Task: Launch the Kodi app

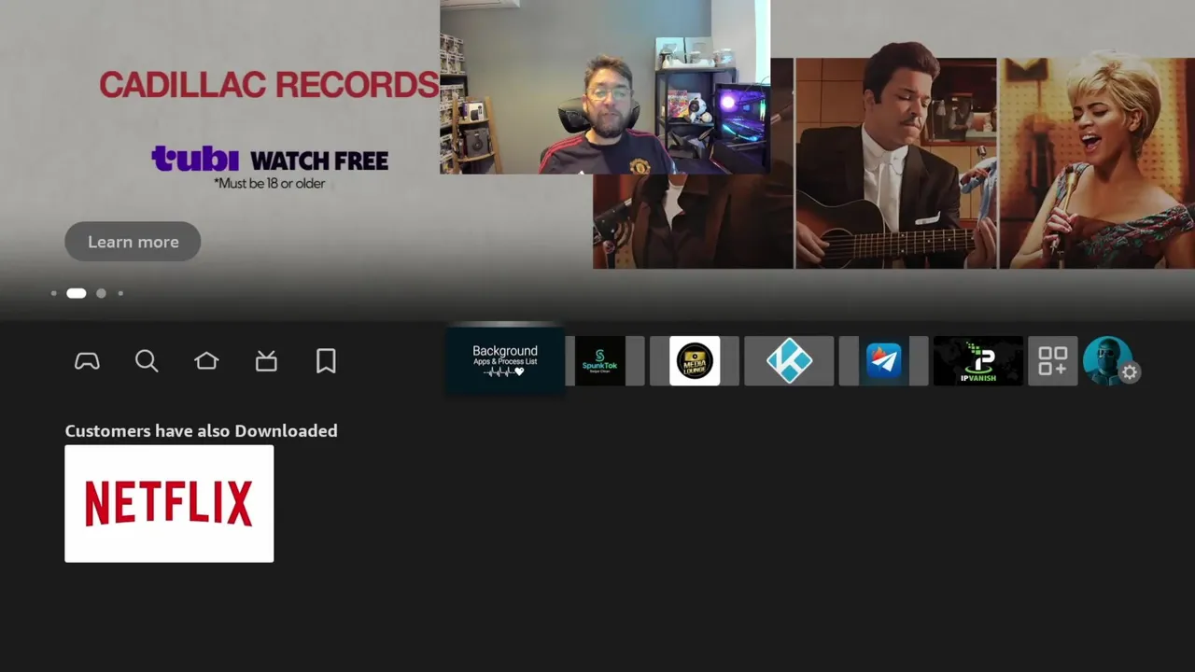Action: 789,361
